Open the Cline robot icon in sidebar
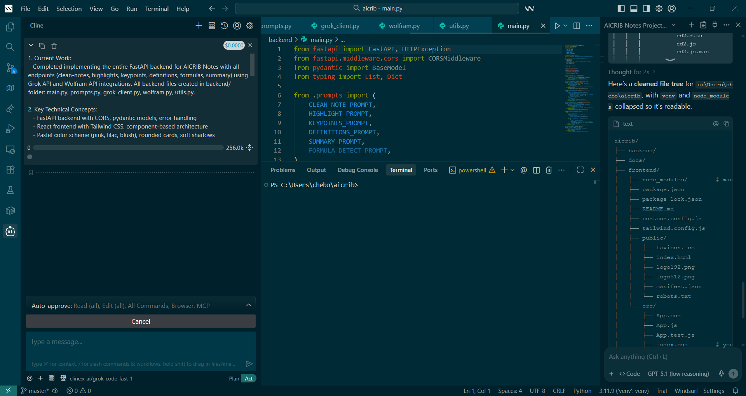 pyautogui.click(x=10, y=231)
